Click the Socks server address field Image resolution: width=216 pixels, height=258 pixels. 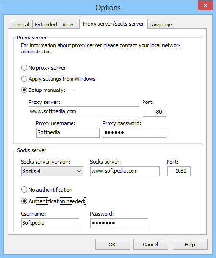[125, 171]
